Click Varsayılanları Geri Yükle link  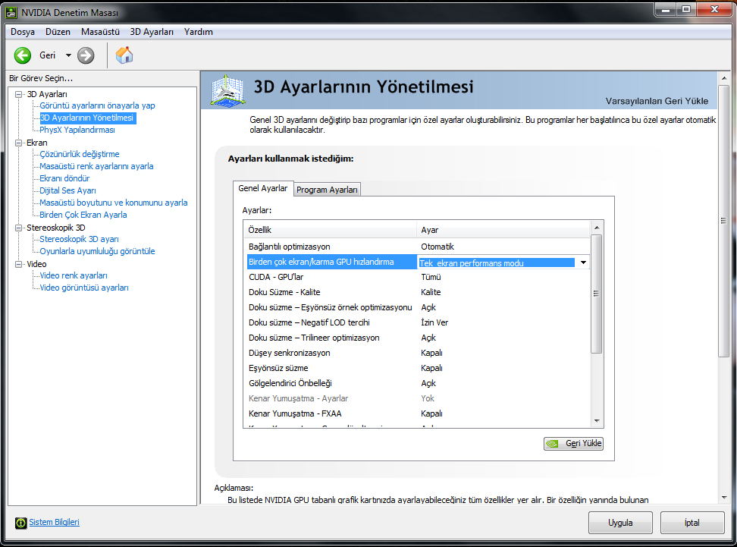pos(657,101)
